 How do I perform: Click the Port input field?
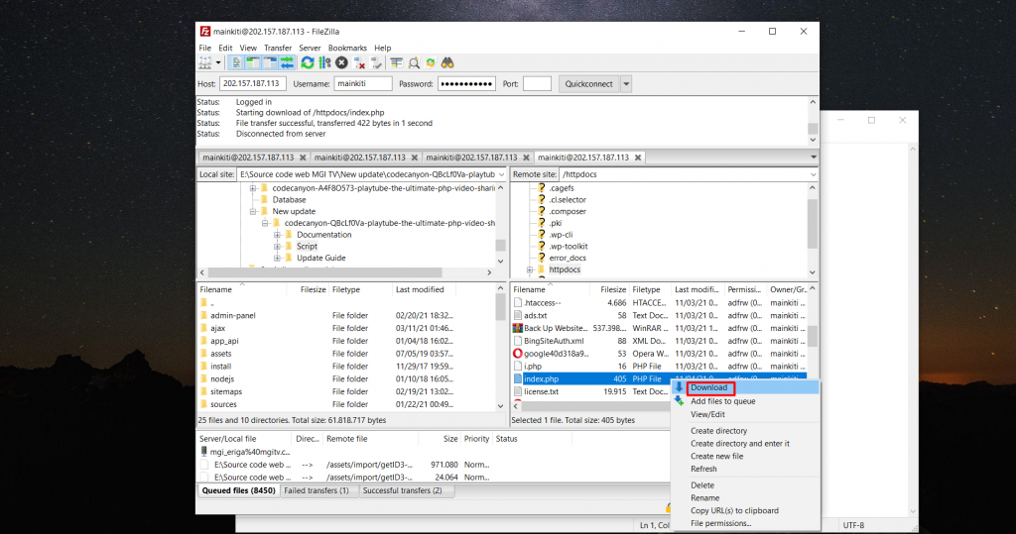537,83
